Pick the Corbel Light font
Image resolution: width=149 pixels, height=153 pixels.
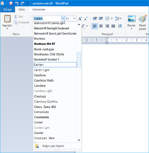[x=55, y=128]
